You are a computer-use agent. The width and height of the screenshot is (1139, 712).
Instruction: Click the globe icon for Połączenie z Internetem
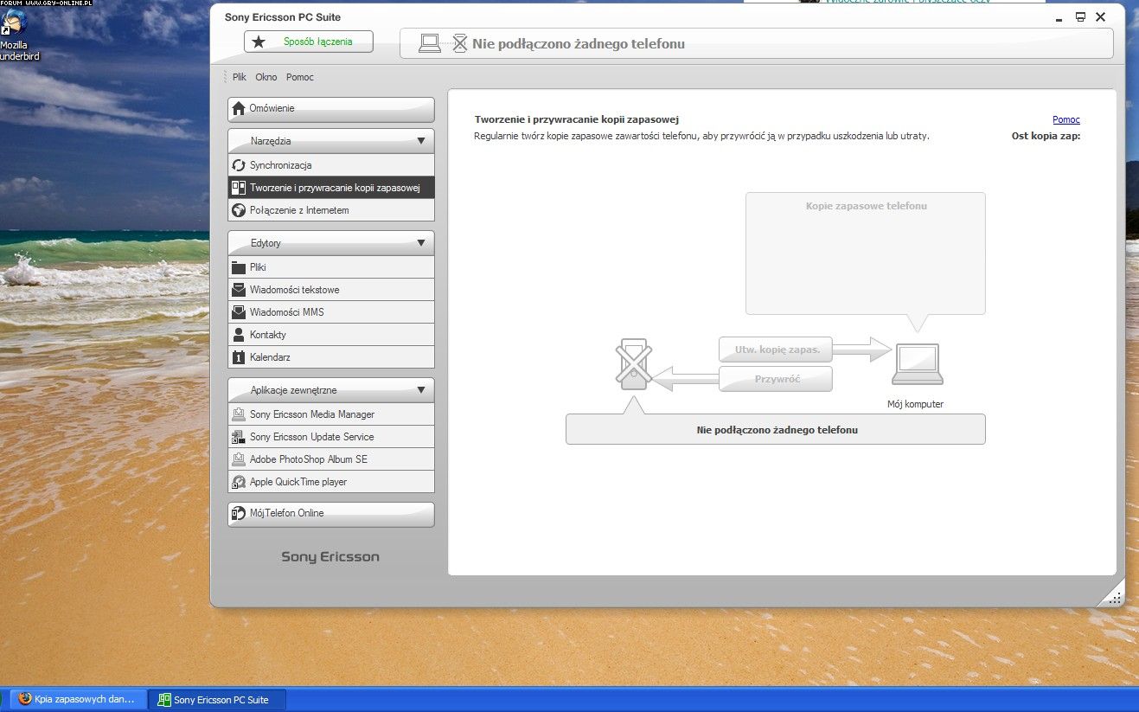click(x=239, y=210)
